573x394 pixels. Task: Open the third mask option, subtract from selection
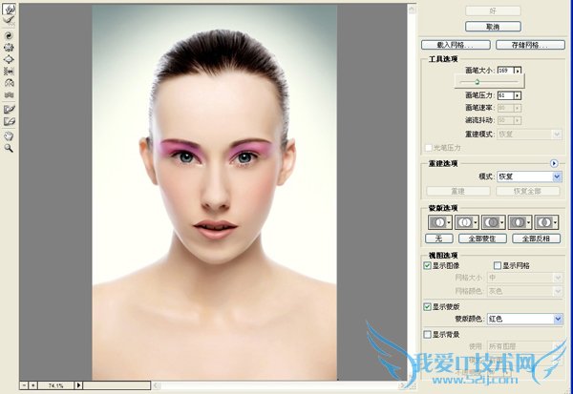click(494, 222)
